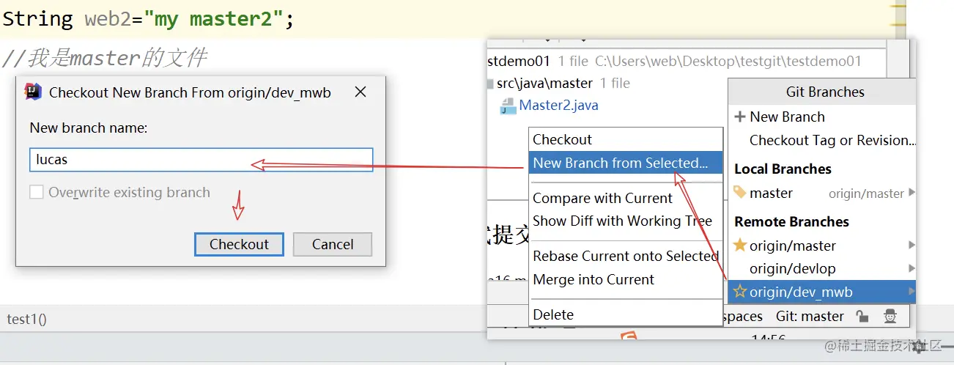Click the inspector hat-man status bar icon
The image size is (954, 365).
[890, 317]
